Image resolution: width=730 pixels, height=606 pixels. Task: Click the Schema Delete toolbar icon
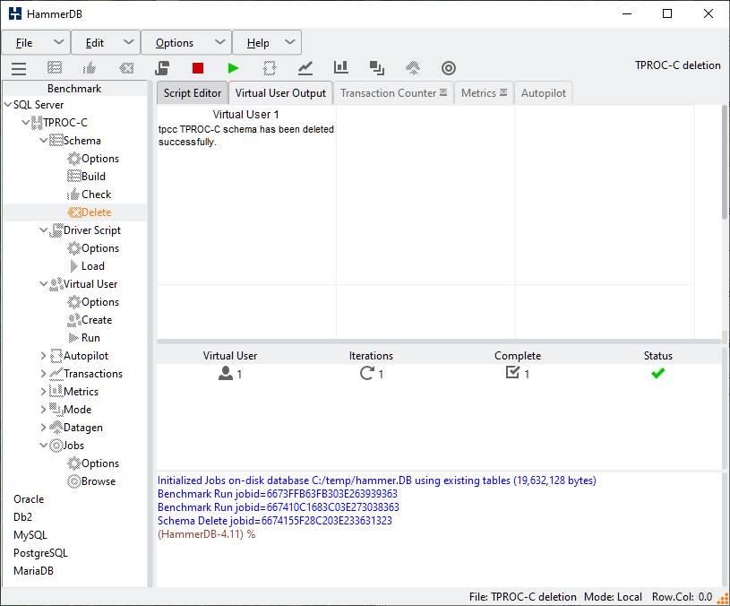point(126,68)
